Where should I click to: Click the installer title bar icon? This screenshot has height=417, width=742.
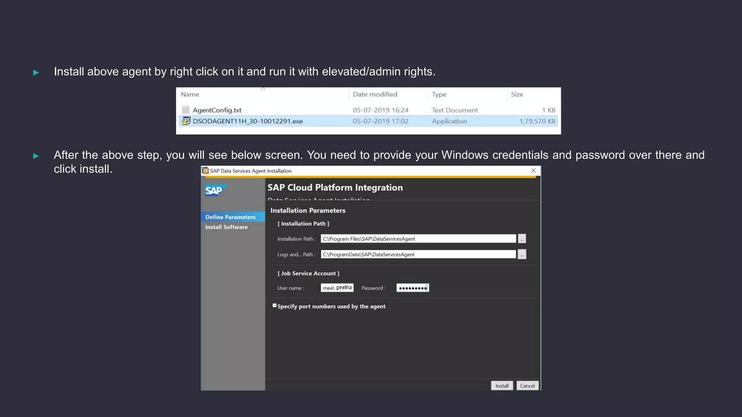(205, 171)
